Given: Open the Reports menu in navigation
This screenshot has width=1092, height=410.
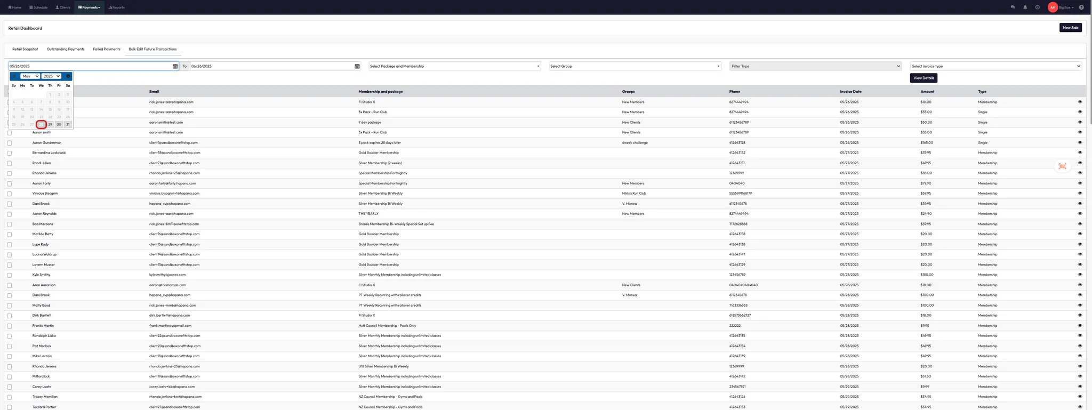Looking at the screenshot, I should 117,7.
